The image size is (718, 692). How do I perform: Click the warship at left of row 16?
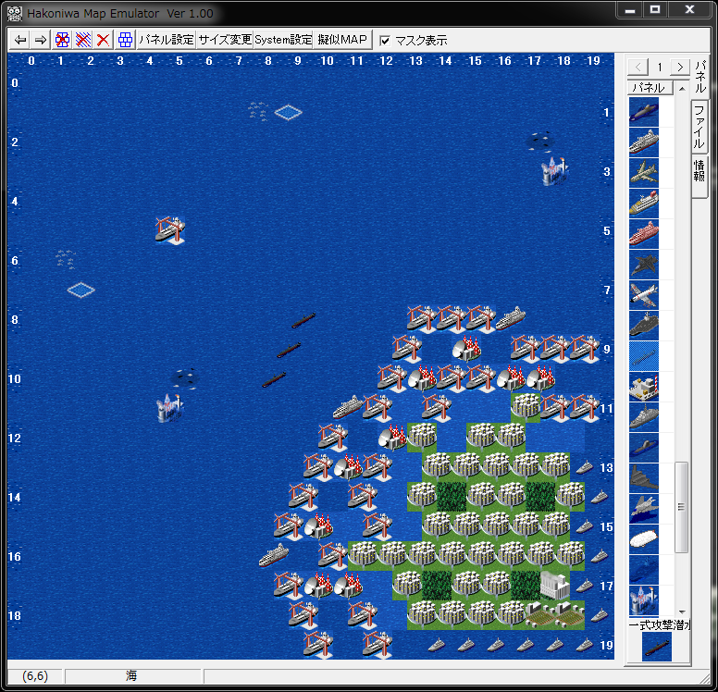273,555
